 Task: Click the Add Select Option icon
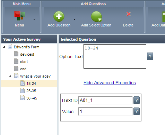coord(96,16)
